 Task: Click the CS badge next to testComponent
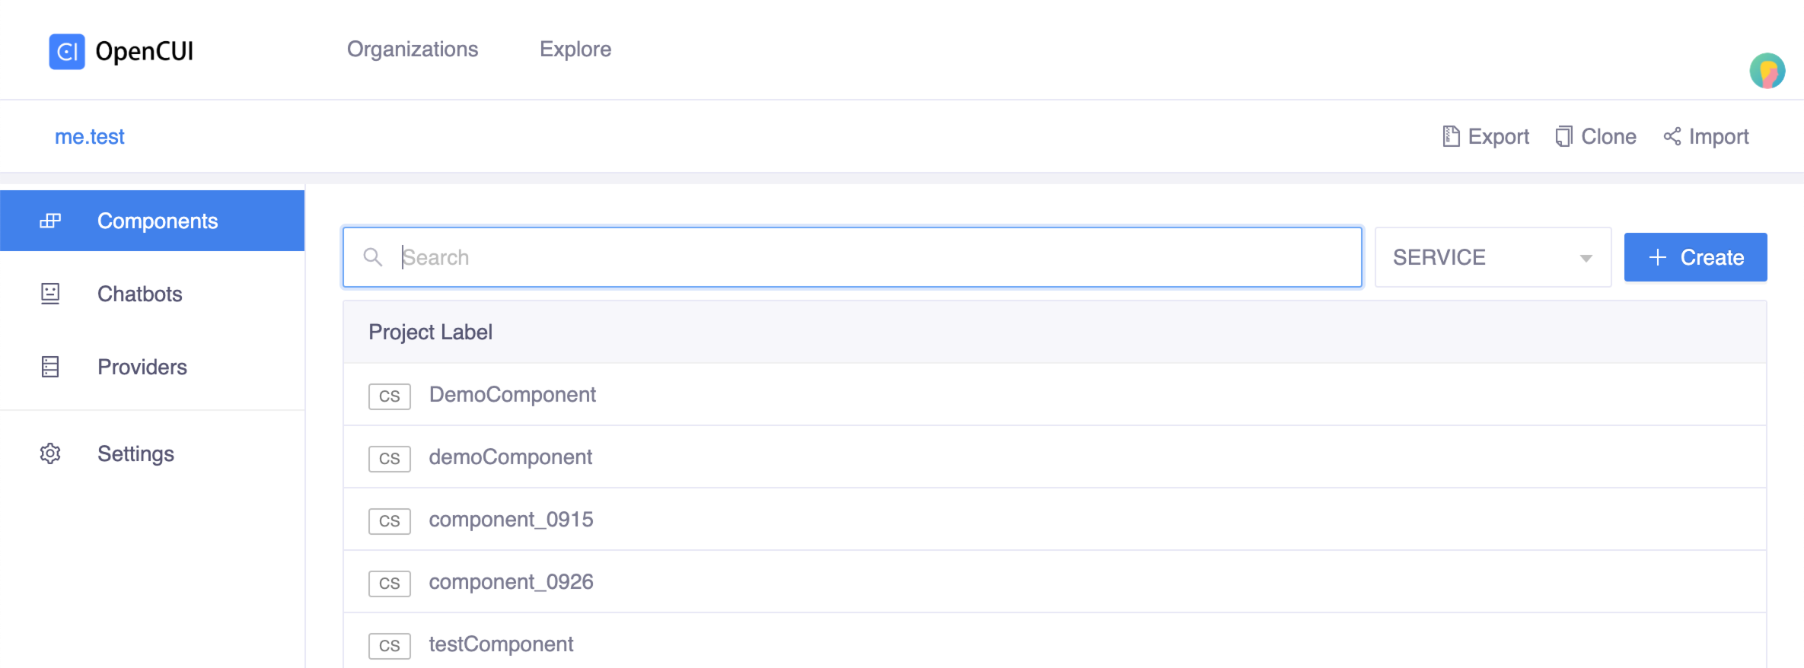pos(389,645)
